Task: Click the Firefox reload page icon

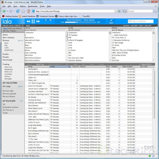Action: [x=18, y=11]
